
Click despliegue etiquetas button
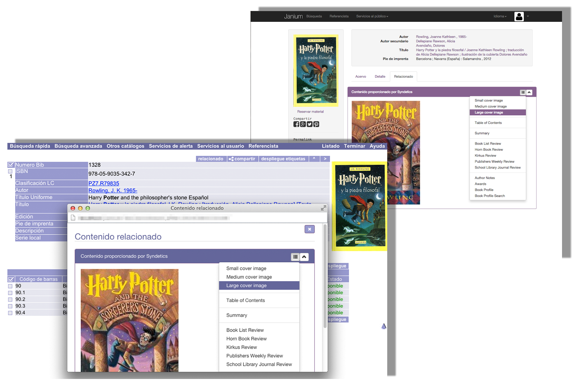click(x=283, y=159)
